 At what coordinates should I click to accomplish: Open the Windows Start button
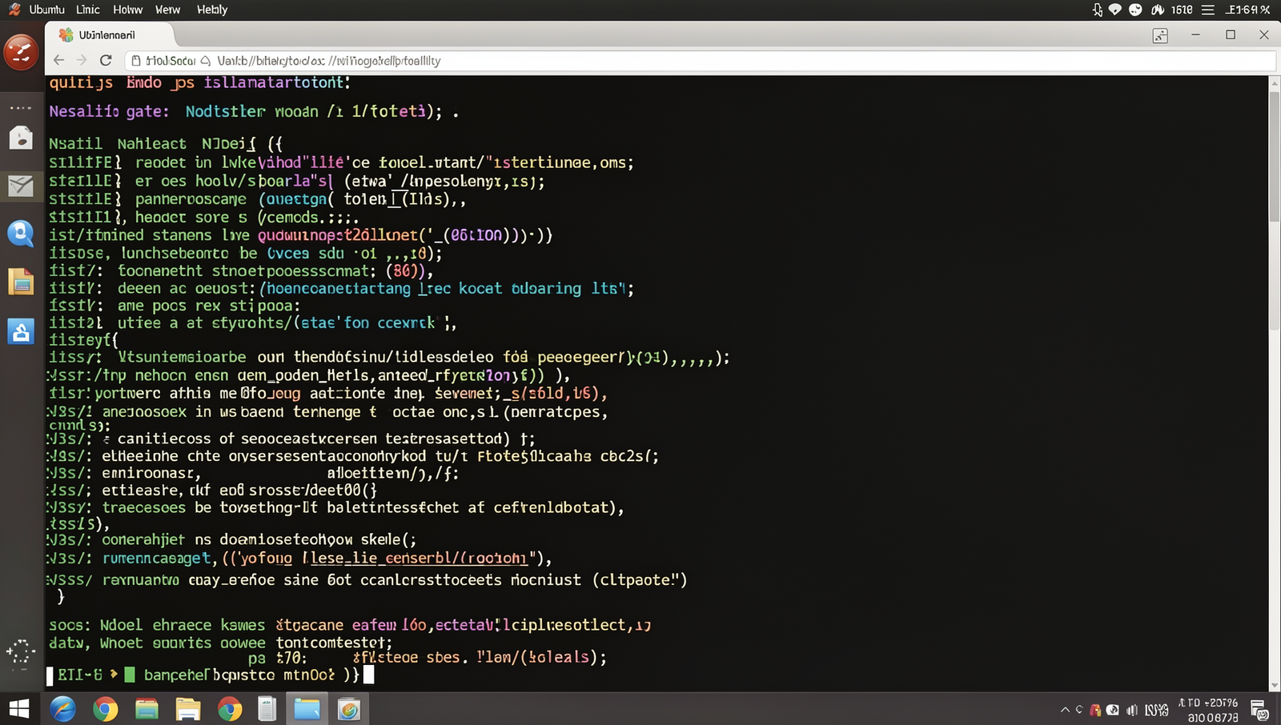(19, 709)
